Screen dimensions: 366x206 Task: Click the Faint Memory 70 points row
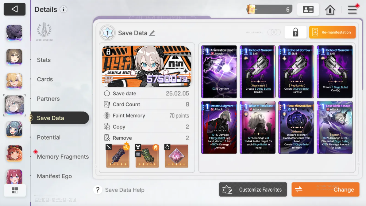pos(146,115)
